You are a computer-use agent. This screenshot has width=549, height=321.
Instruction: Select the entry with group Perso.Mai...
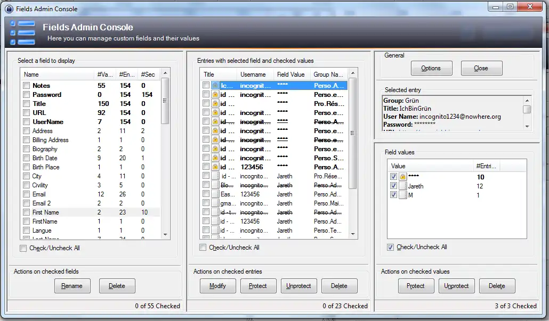click(275, 203)
